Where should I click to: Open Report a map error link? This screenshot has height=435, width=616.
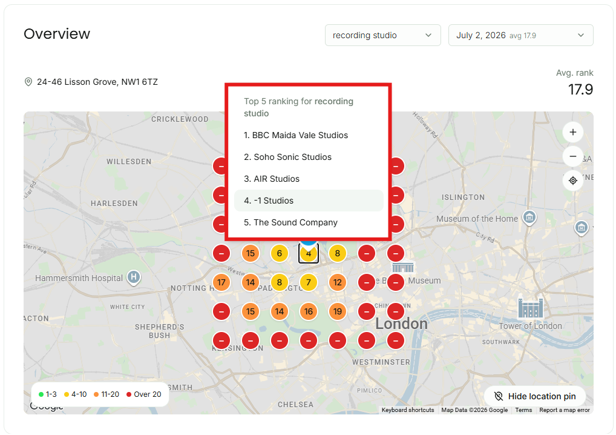pyautogui.click(x=565, y=410)
